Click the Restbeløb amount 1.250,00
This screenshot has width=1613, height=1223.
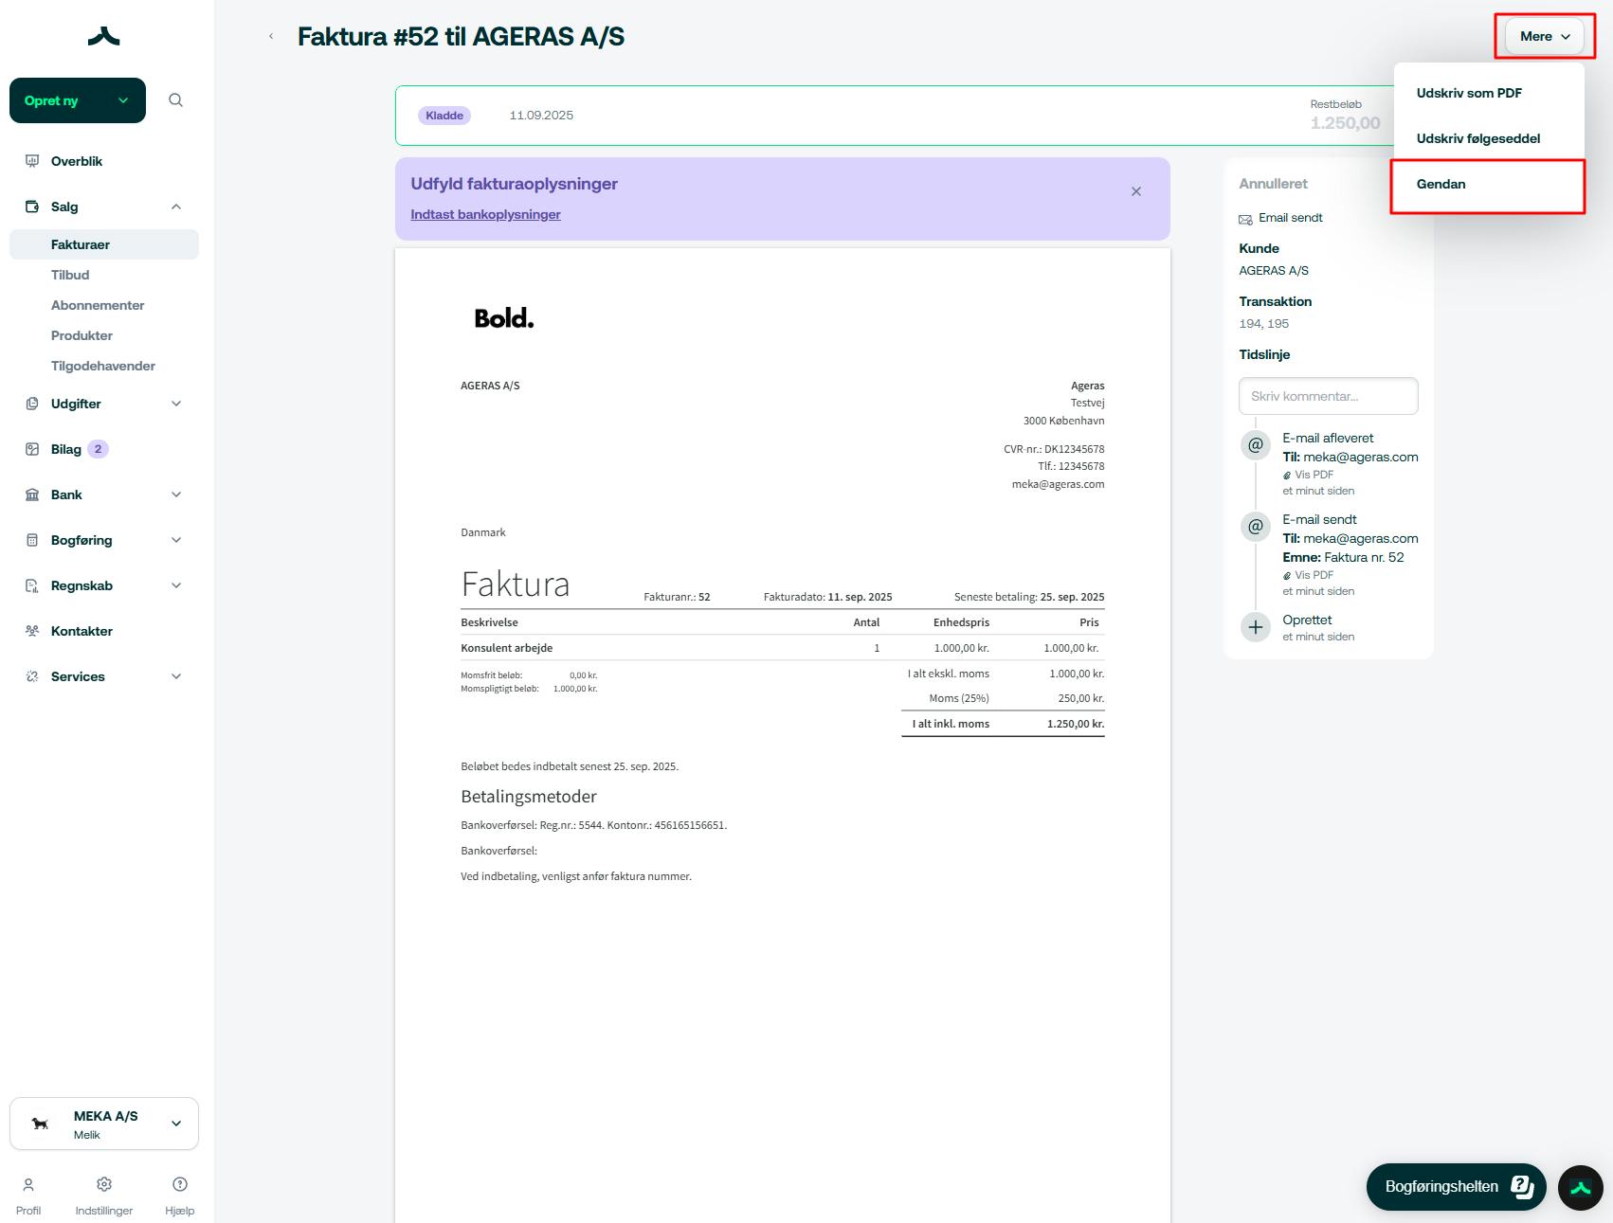(1345, 123)
